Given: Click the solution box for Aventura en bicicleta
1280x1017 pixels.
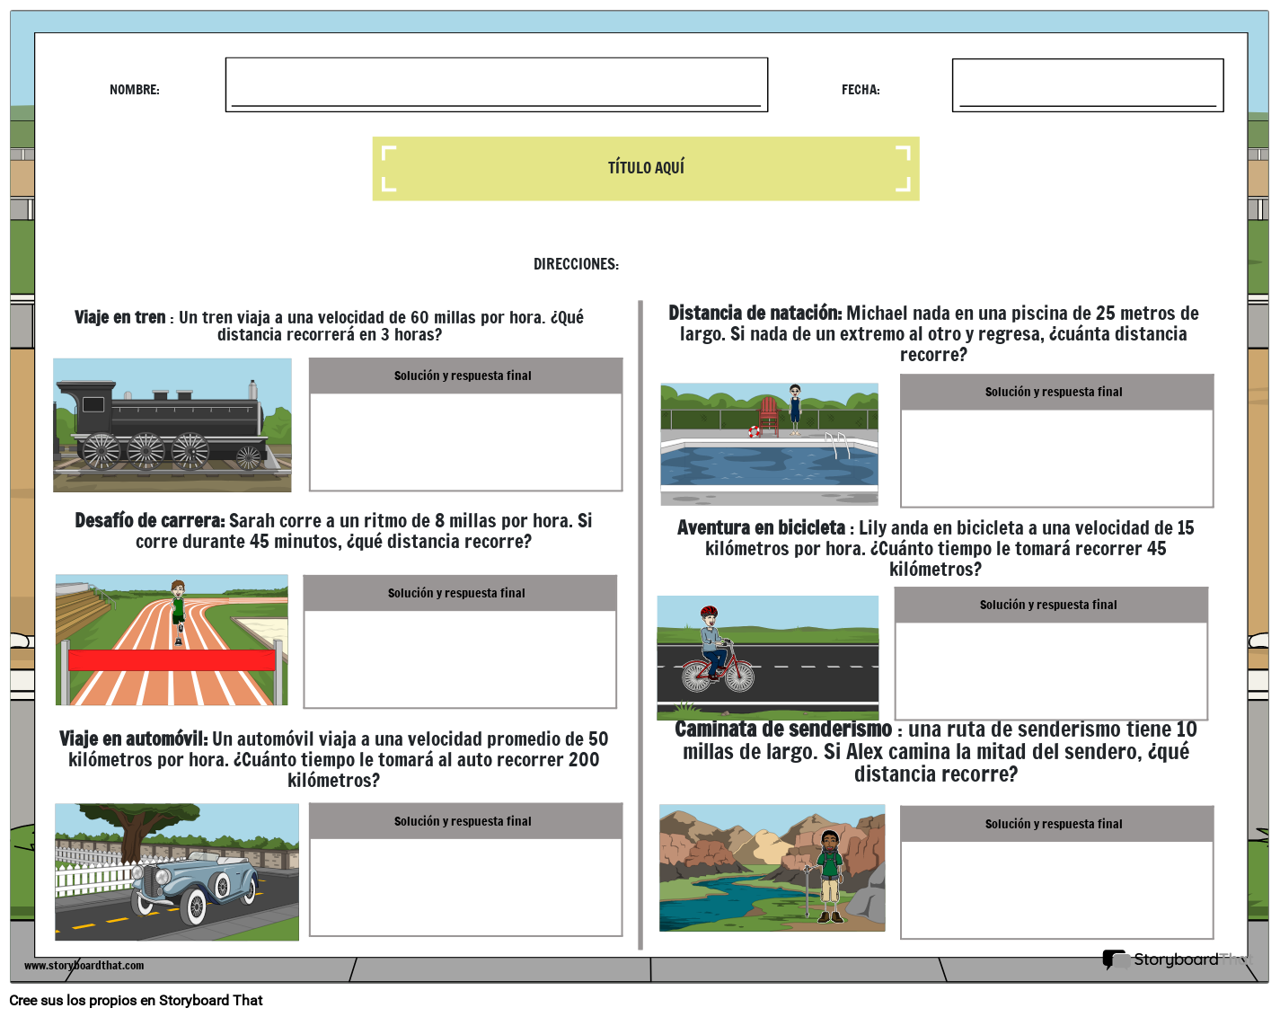Looking at the screenshot, I should point(1051,669).
